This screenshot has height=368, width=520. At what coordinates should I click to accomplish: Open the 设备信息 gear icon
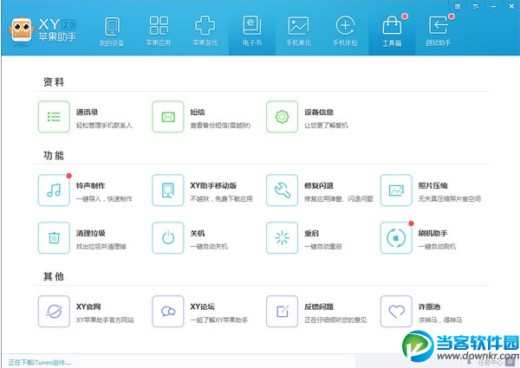[282, 117]
